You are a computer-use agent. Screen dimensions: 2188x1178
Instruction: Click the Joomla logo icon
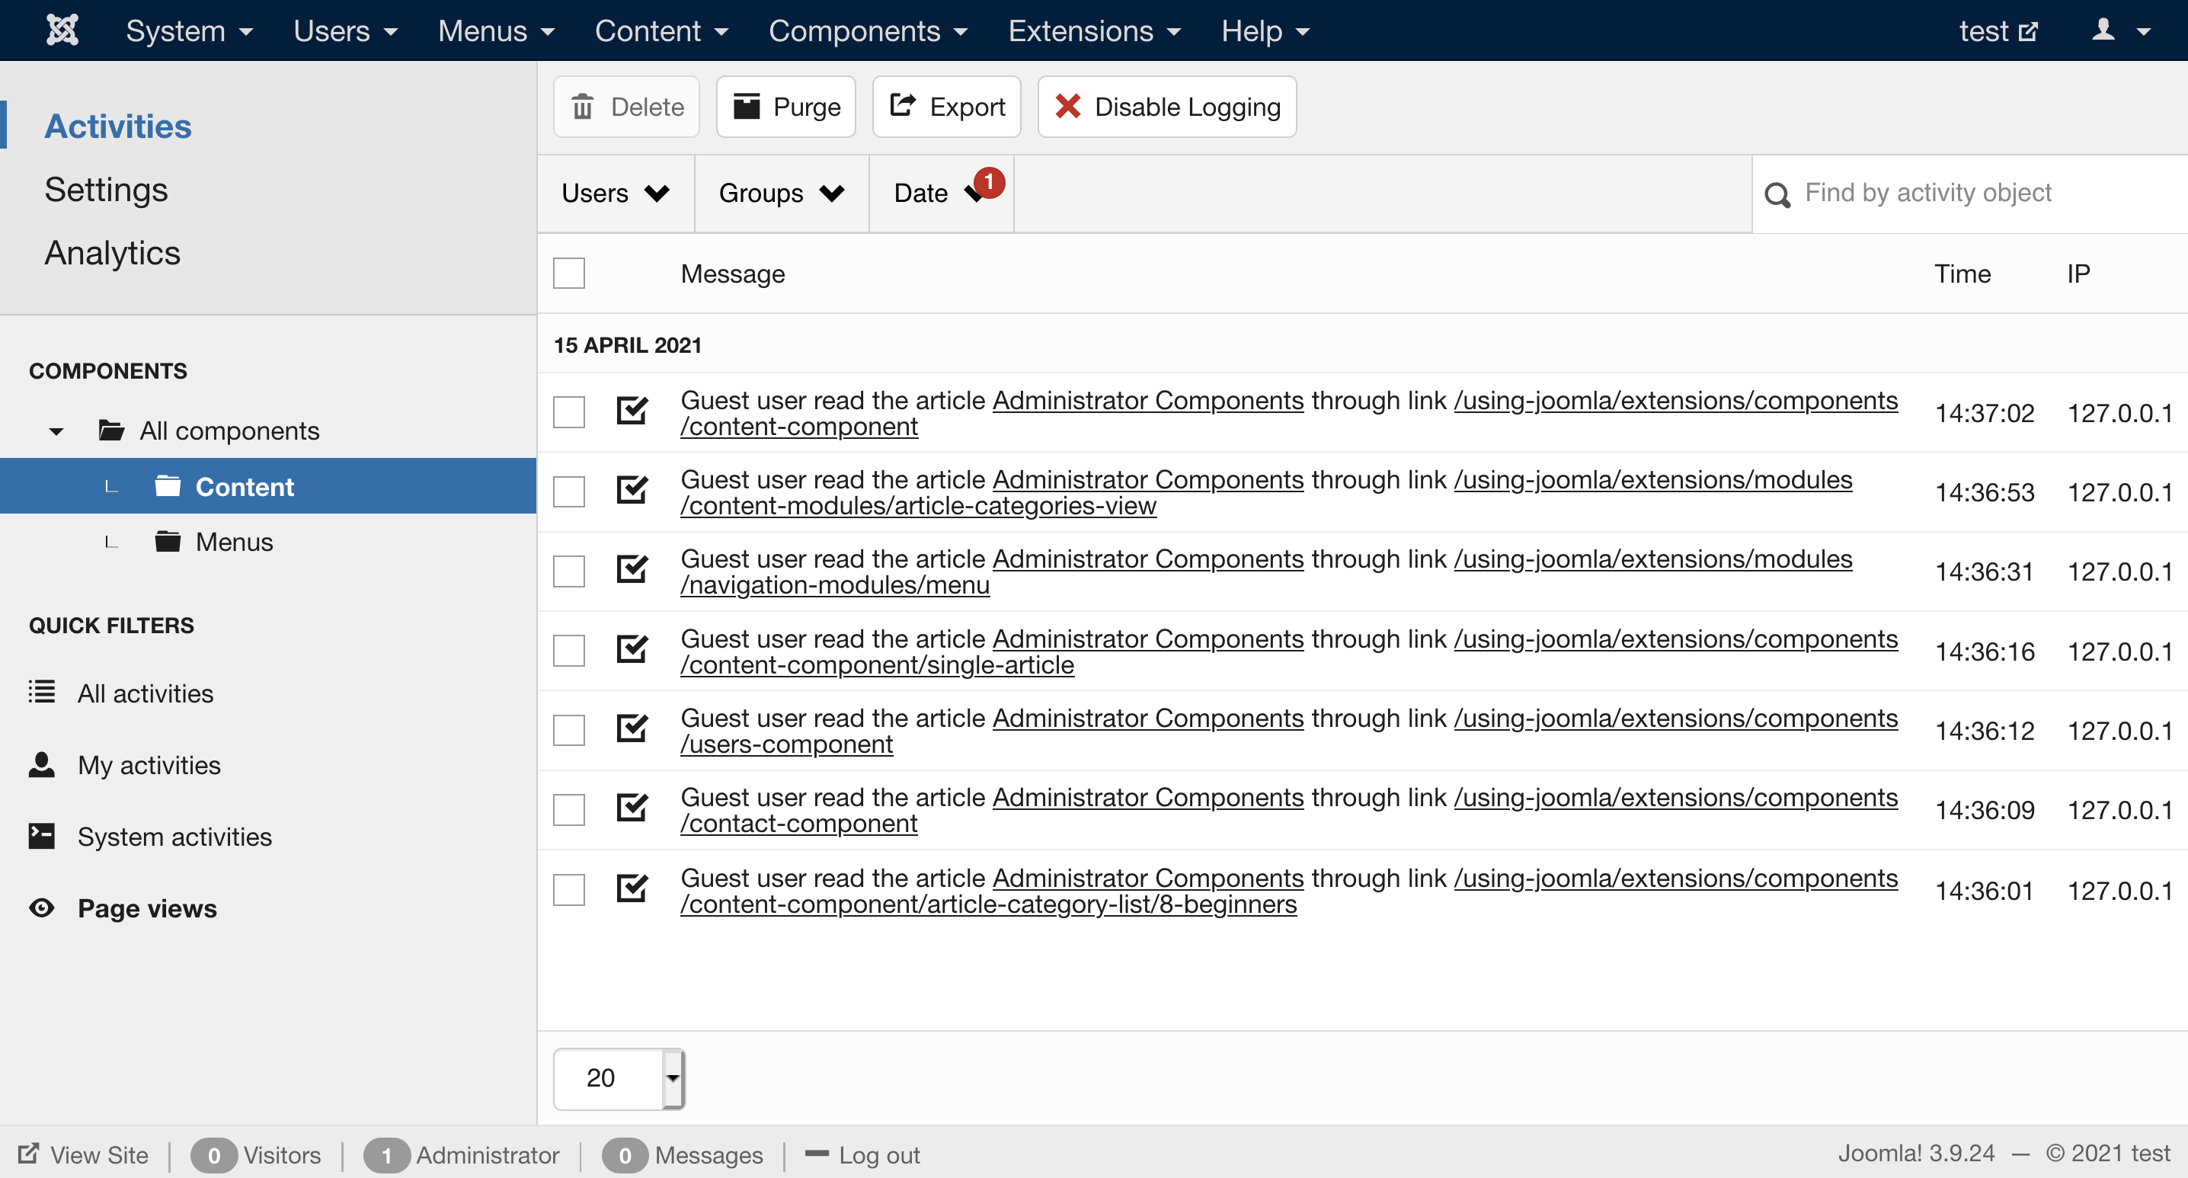click(x=62, y=30)
